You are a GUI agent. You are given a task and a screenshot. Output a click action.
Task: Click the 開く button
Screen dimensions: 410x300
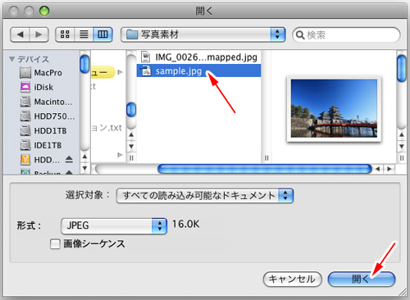click(362, 280)
